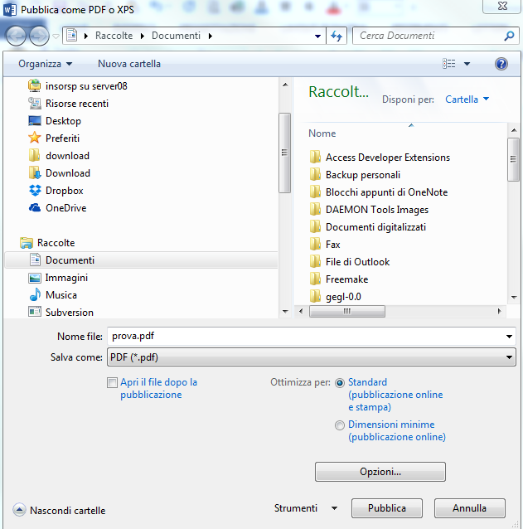This screenshot has height=529, width=523.
Task: Click the forward navigation arrow
Action: tap(39, 36)
